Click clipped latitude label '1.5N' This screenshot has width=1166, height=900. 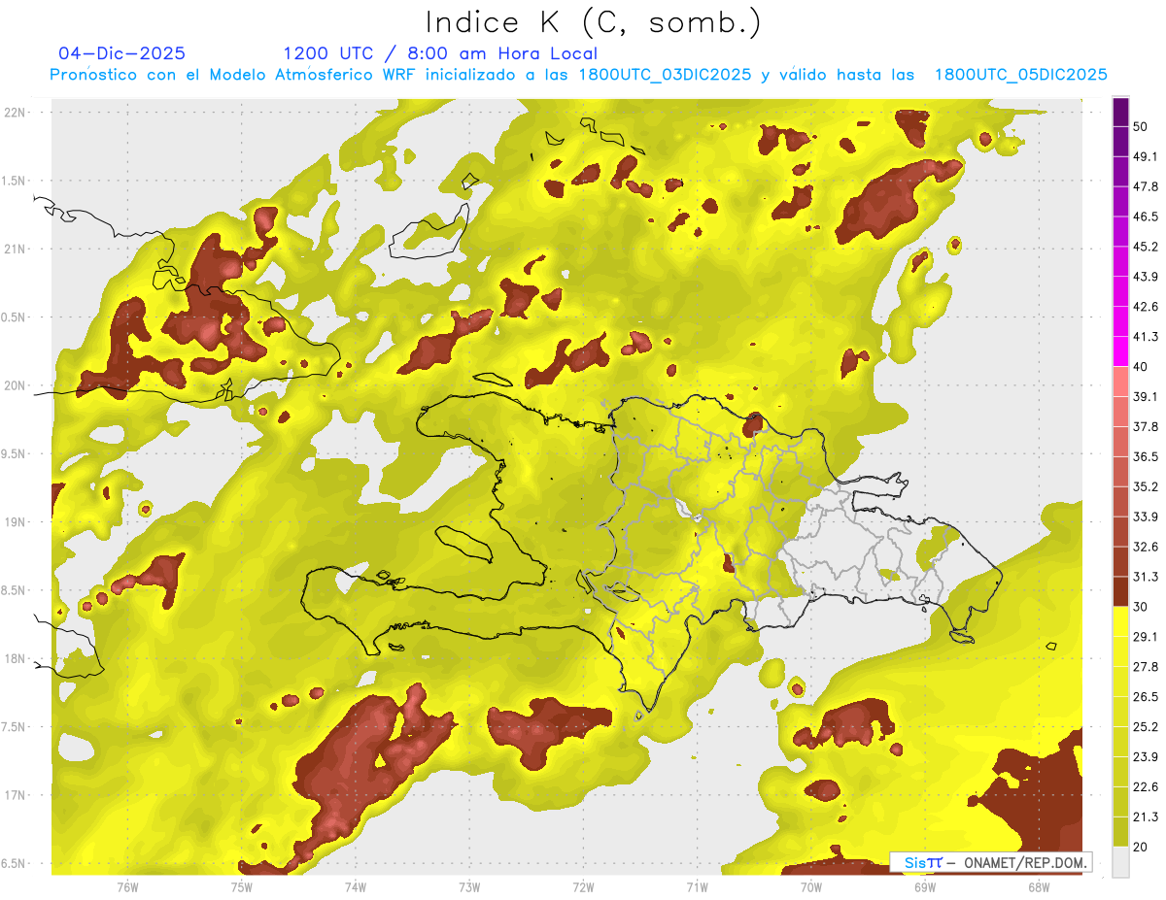[x=16, y=181]
